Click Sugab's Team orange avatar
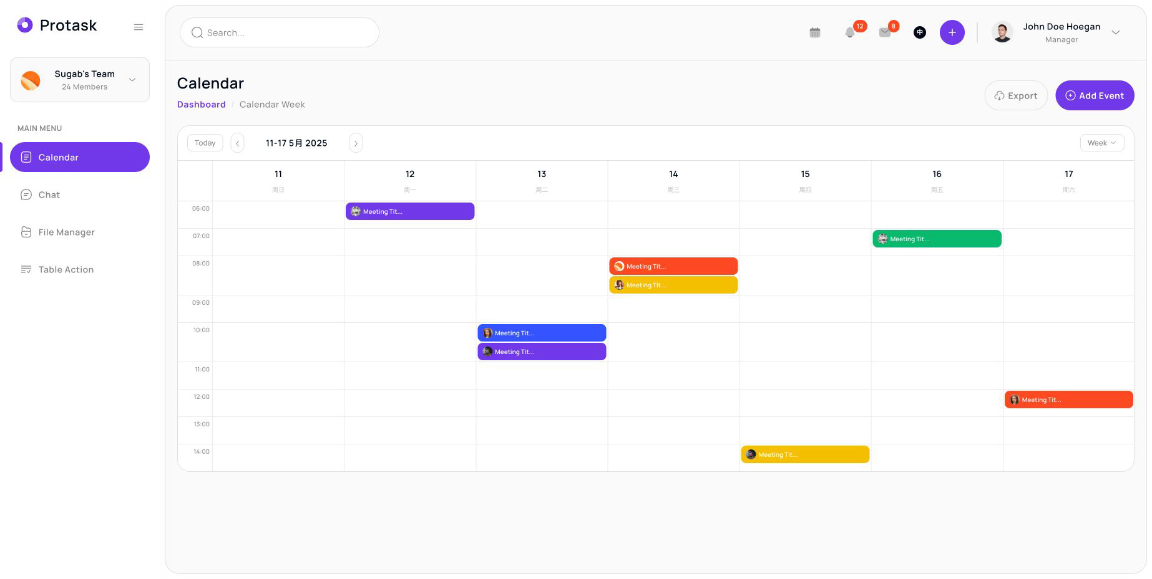This screenshot has height=579, width=1152. [31, 80]
